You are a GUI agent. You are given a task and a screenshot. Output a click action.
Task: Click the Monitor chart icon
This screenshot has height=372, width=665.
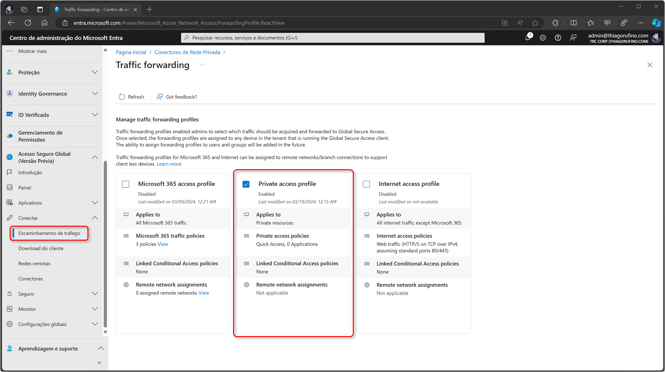[x=10, y=309]
